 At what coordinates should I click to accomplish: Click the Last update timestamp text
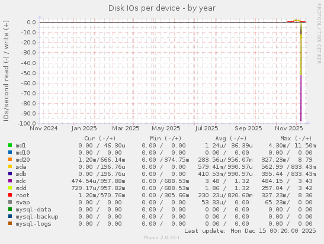pos(250,231)
